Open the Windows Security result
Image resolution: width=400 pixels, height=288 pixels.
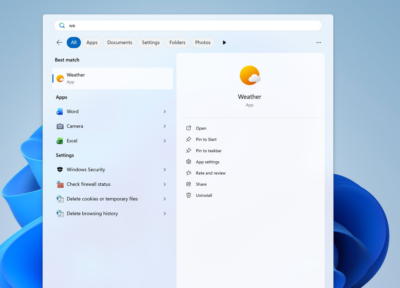(113, 170)
